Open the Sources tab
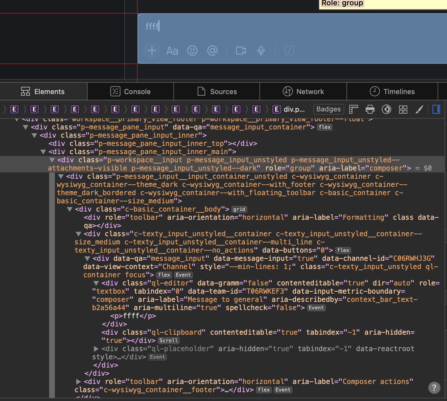447x401 pixels. [x=217, y=92]
